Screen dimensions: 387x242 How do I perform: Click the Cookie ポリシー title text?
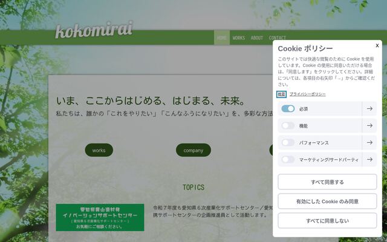pos(305,48)
